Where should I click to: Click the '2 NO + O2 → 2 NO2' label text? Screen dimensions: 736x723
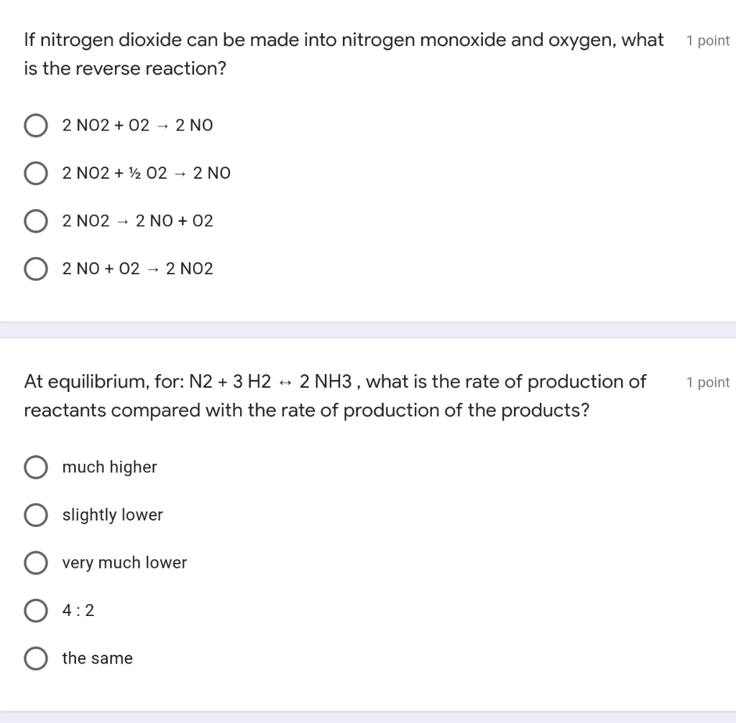[137, 269]
